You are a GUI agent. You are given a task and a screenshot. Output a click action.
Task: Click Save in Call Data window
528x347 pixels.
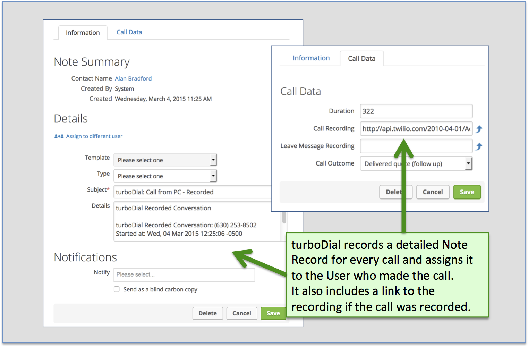(x=467, y=192)
